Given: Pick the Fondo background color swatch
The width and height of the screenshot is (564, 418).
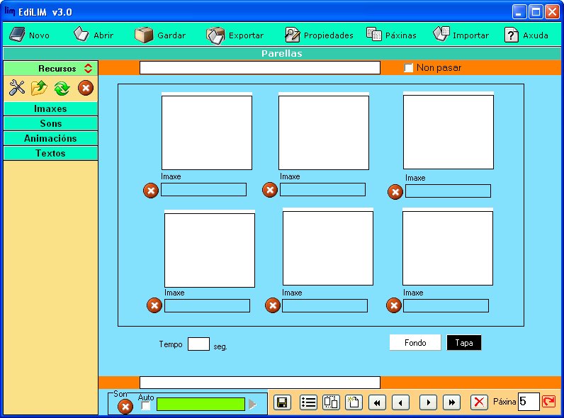Looking at the screenshot, I should [x=415, y=343].
